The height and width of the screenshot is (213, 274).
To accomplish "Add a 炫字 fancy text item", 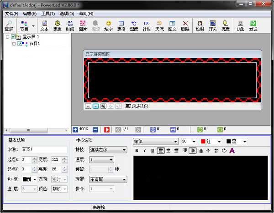I will [108, 26].
